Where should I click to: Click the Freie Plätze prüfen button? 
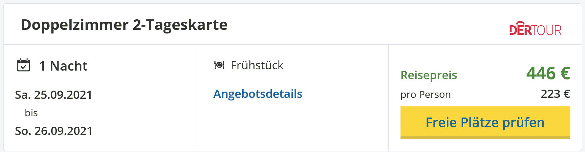[x=485, y=122]
